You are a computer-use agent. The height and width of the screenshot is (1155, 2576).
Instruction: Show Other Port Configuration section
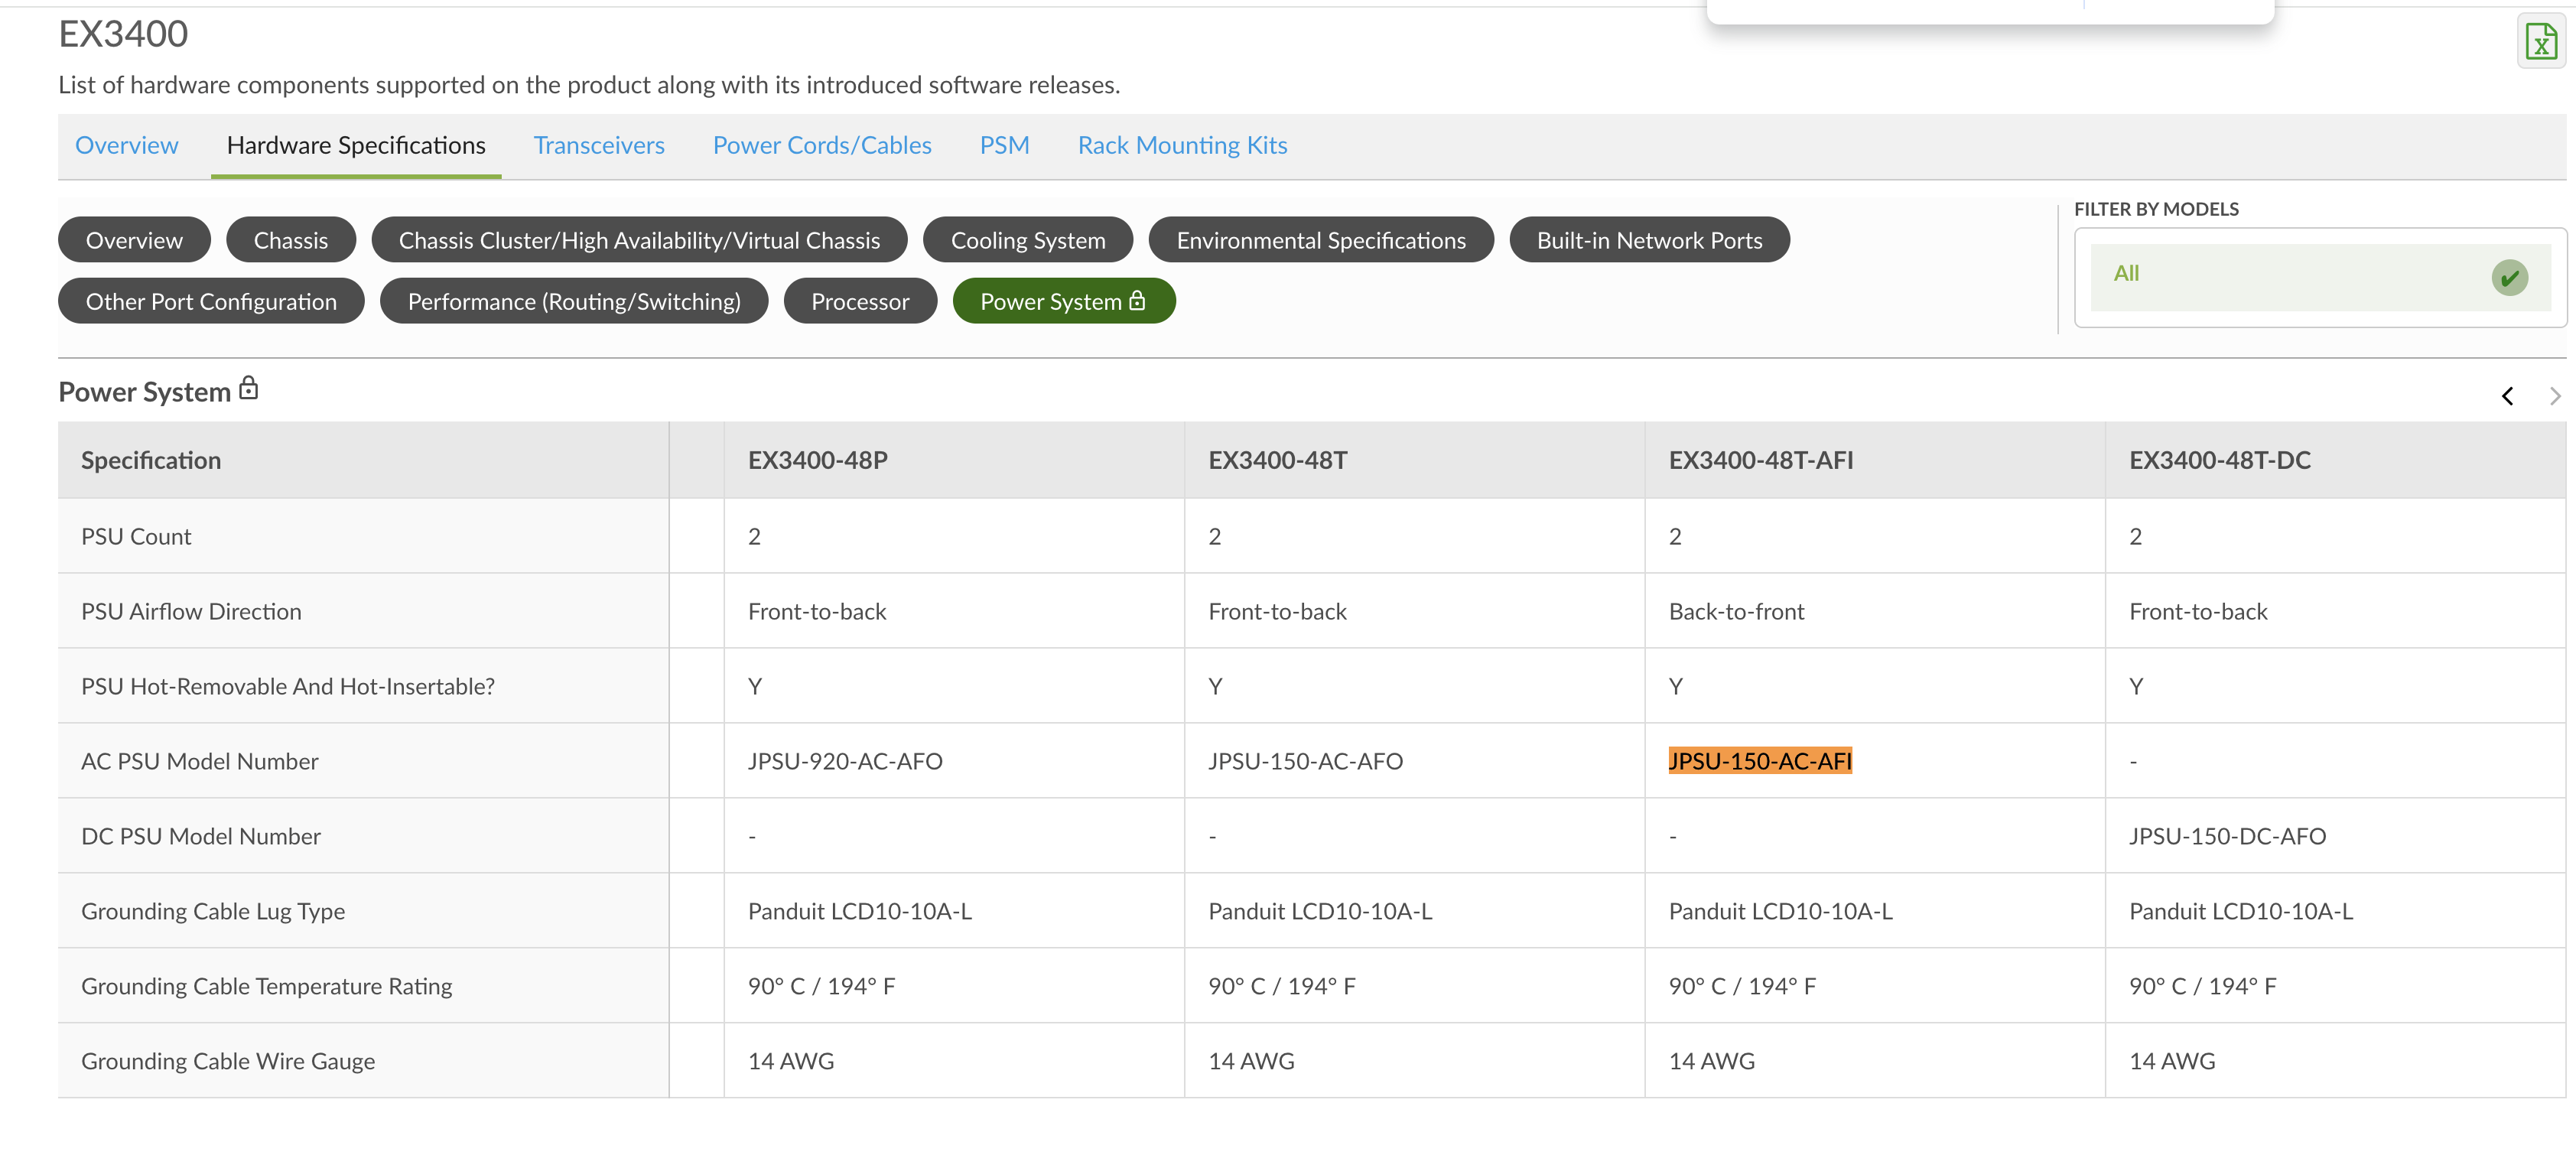211,301
